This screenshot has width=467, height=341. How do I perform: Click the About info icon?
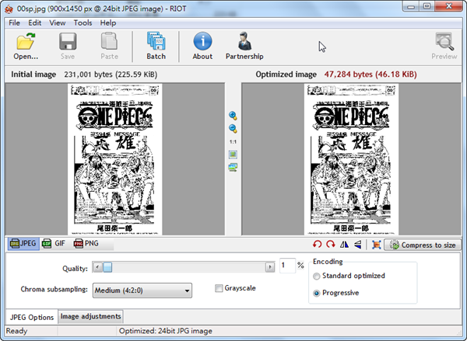point(202,46)
